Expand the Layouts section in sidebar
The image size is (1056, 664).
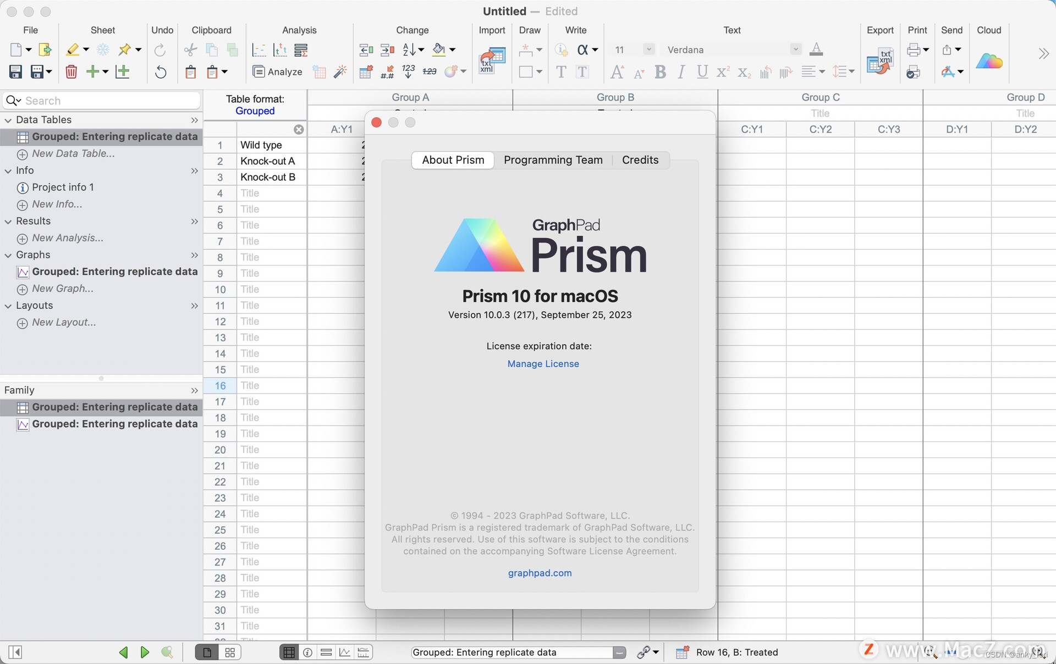click(7, 305)
